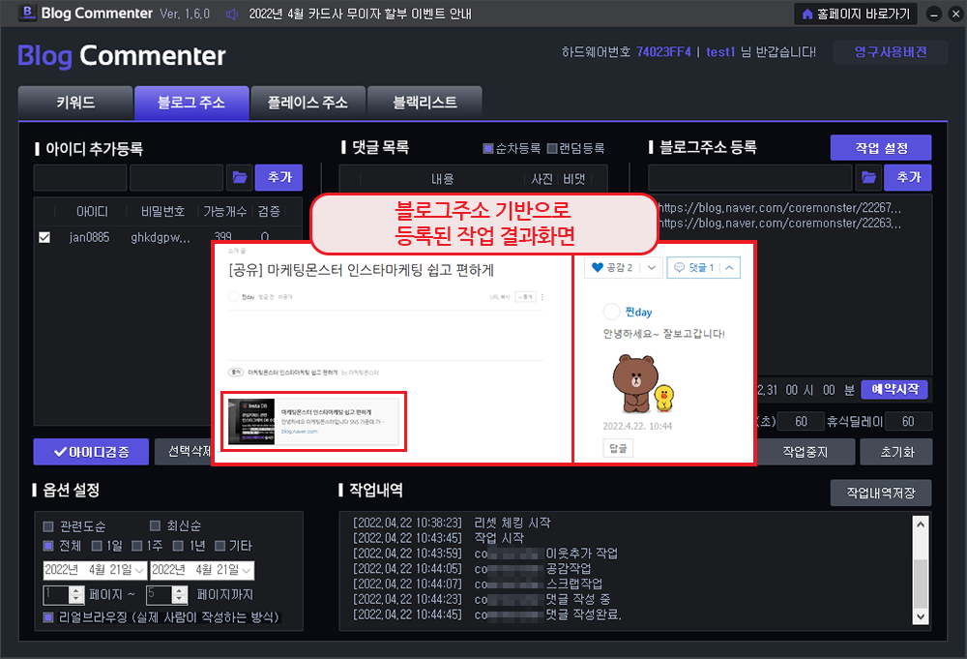Viewport: 967px width, 659px height.
Task: Click the 아이디검증 verify button
Action: point(91,452)
